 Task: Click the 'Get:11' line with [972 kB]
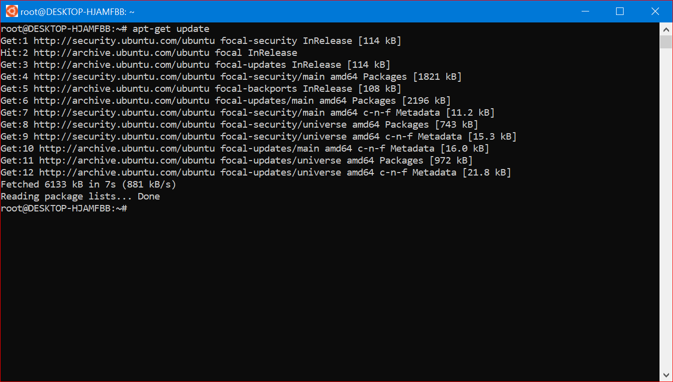pos(237,161)
